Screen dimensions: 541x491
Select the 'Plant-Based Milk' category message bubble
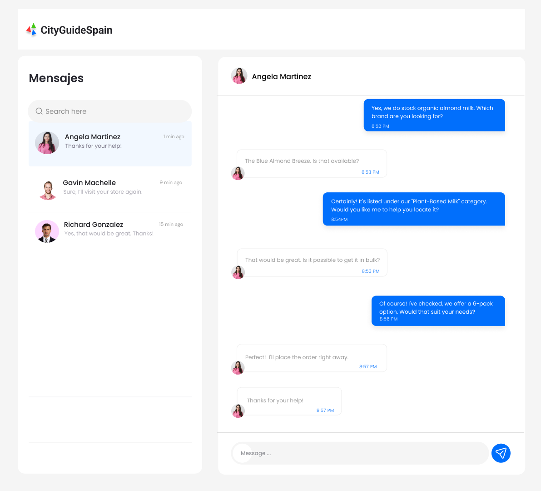pos(413,209)
